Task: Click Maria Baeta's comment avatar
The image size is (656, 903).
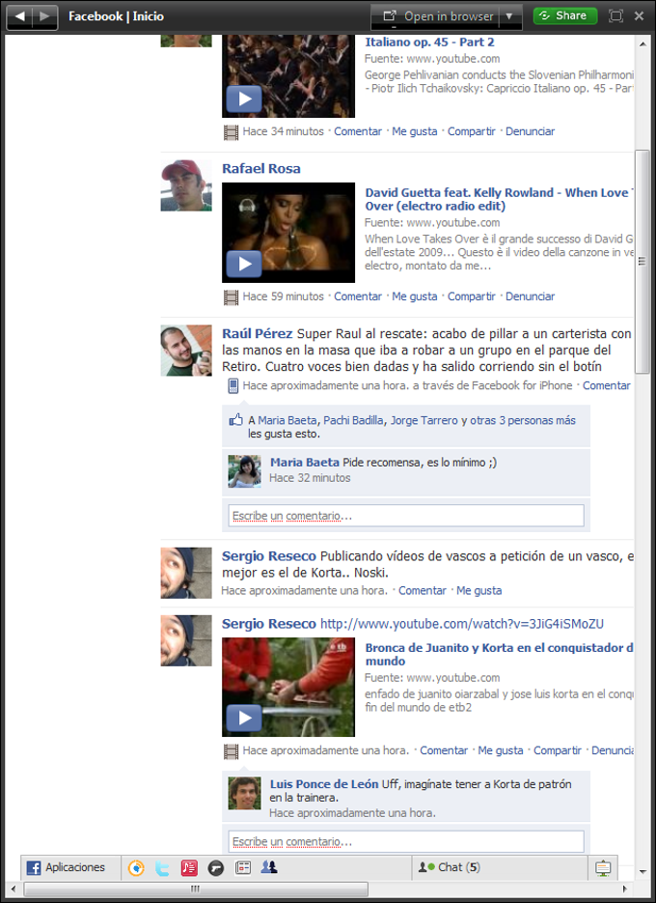Action: pos(245,471)
